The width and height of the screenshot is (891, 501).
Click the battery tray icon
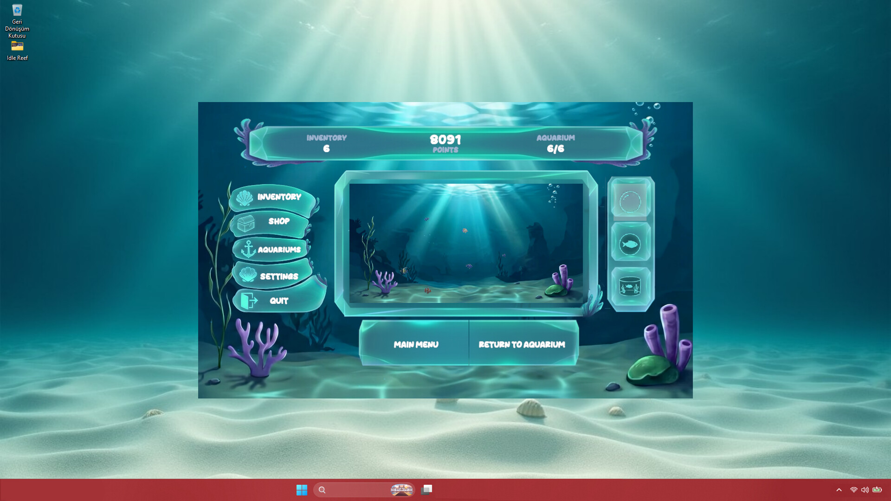pos(877,490)
